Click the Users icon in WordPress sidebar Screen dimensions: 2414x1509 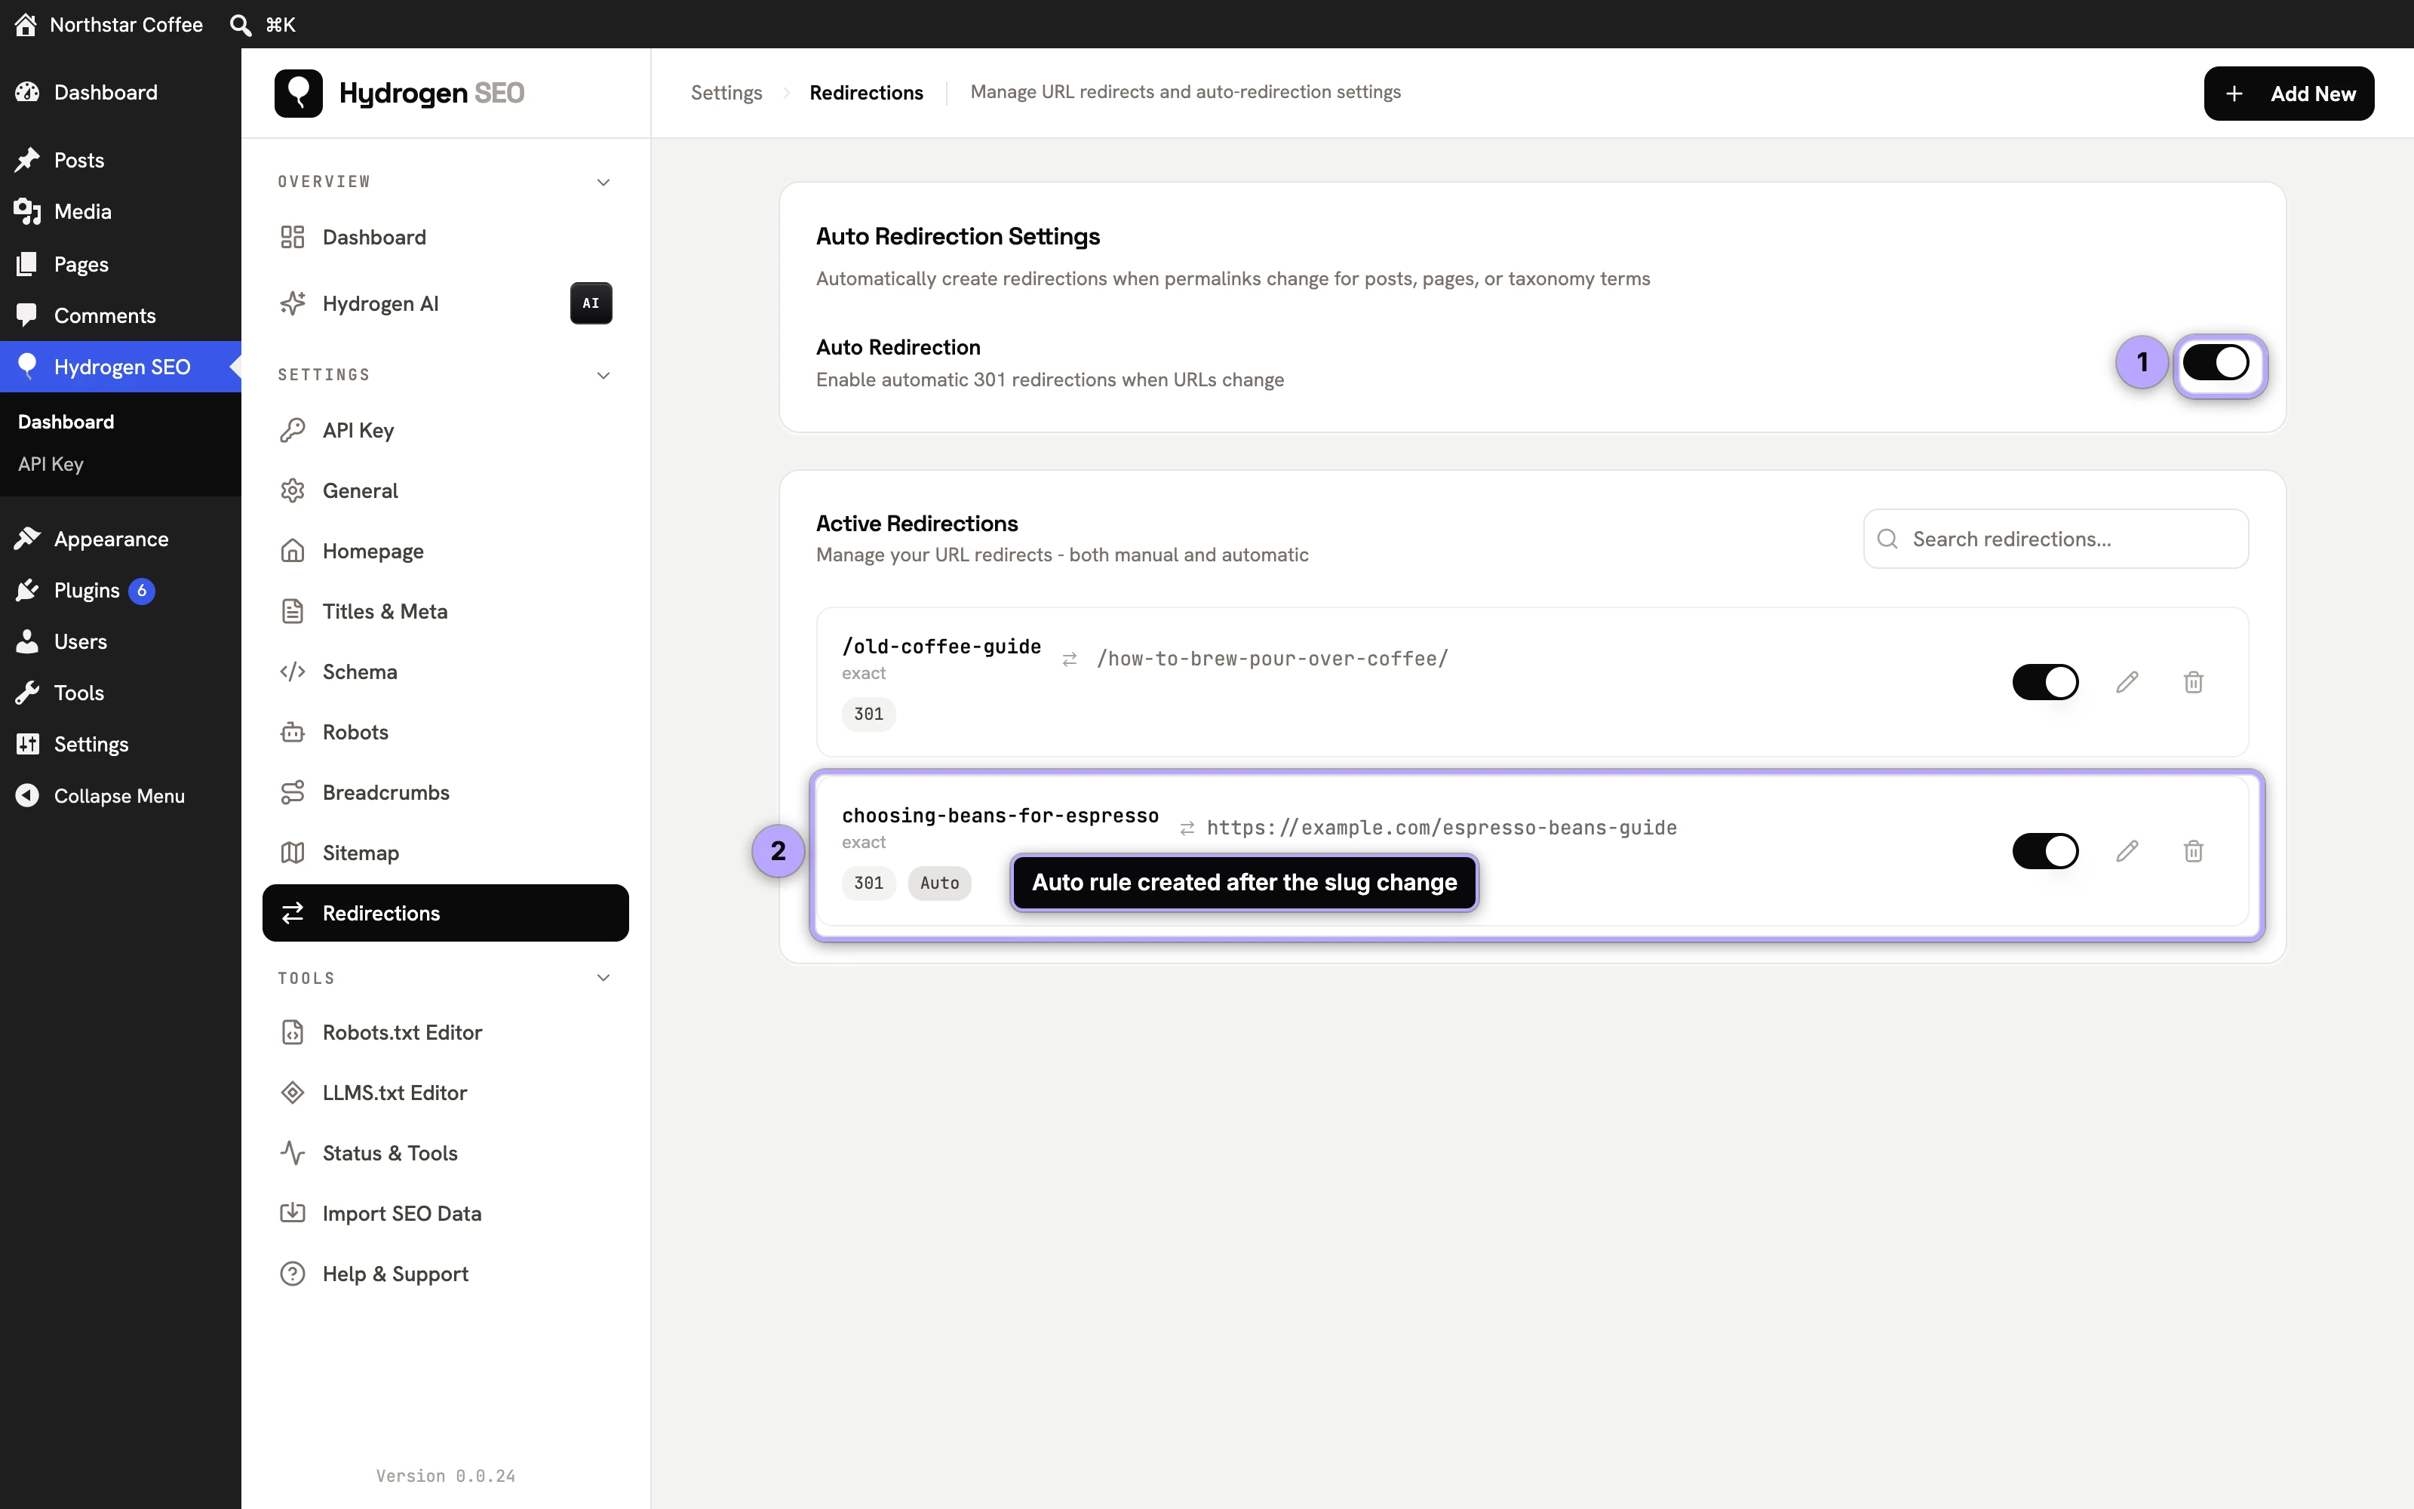pos(28,642)
